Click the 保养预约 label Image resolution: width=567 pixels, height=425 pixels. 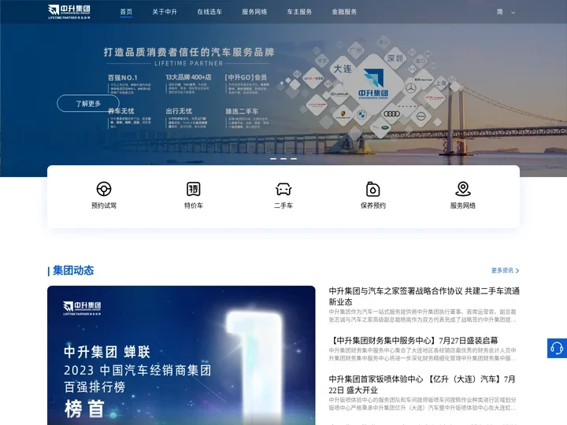tap(372, 205)
